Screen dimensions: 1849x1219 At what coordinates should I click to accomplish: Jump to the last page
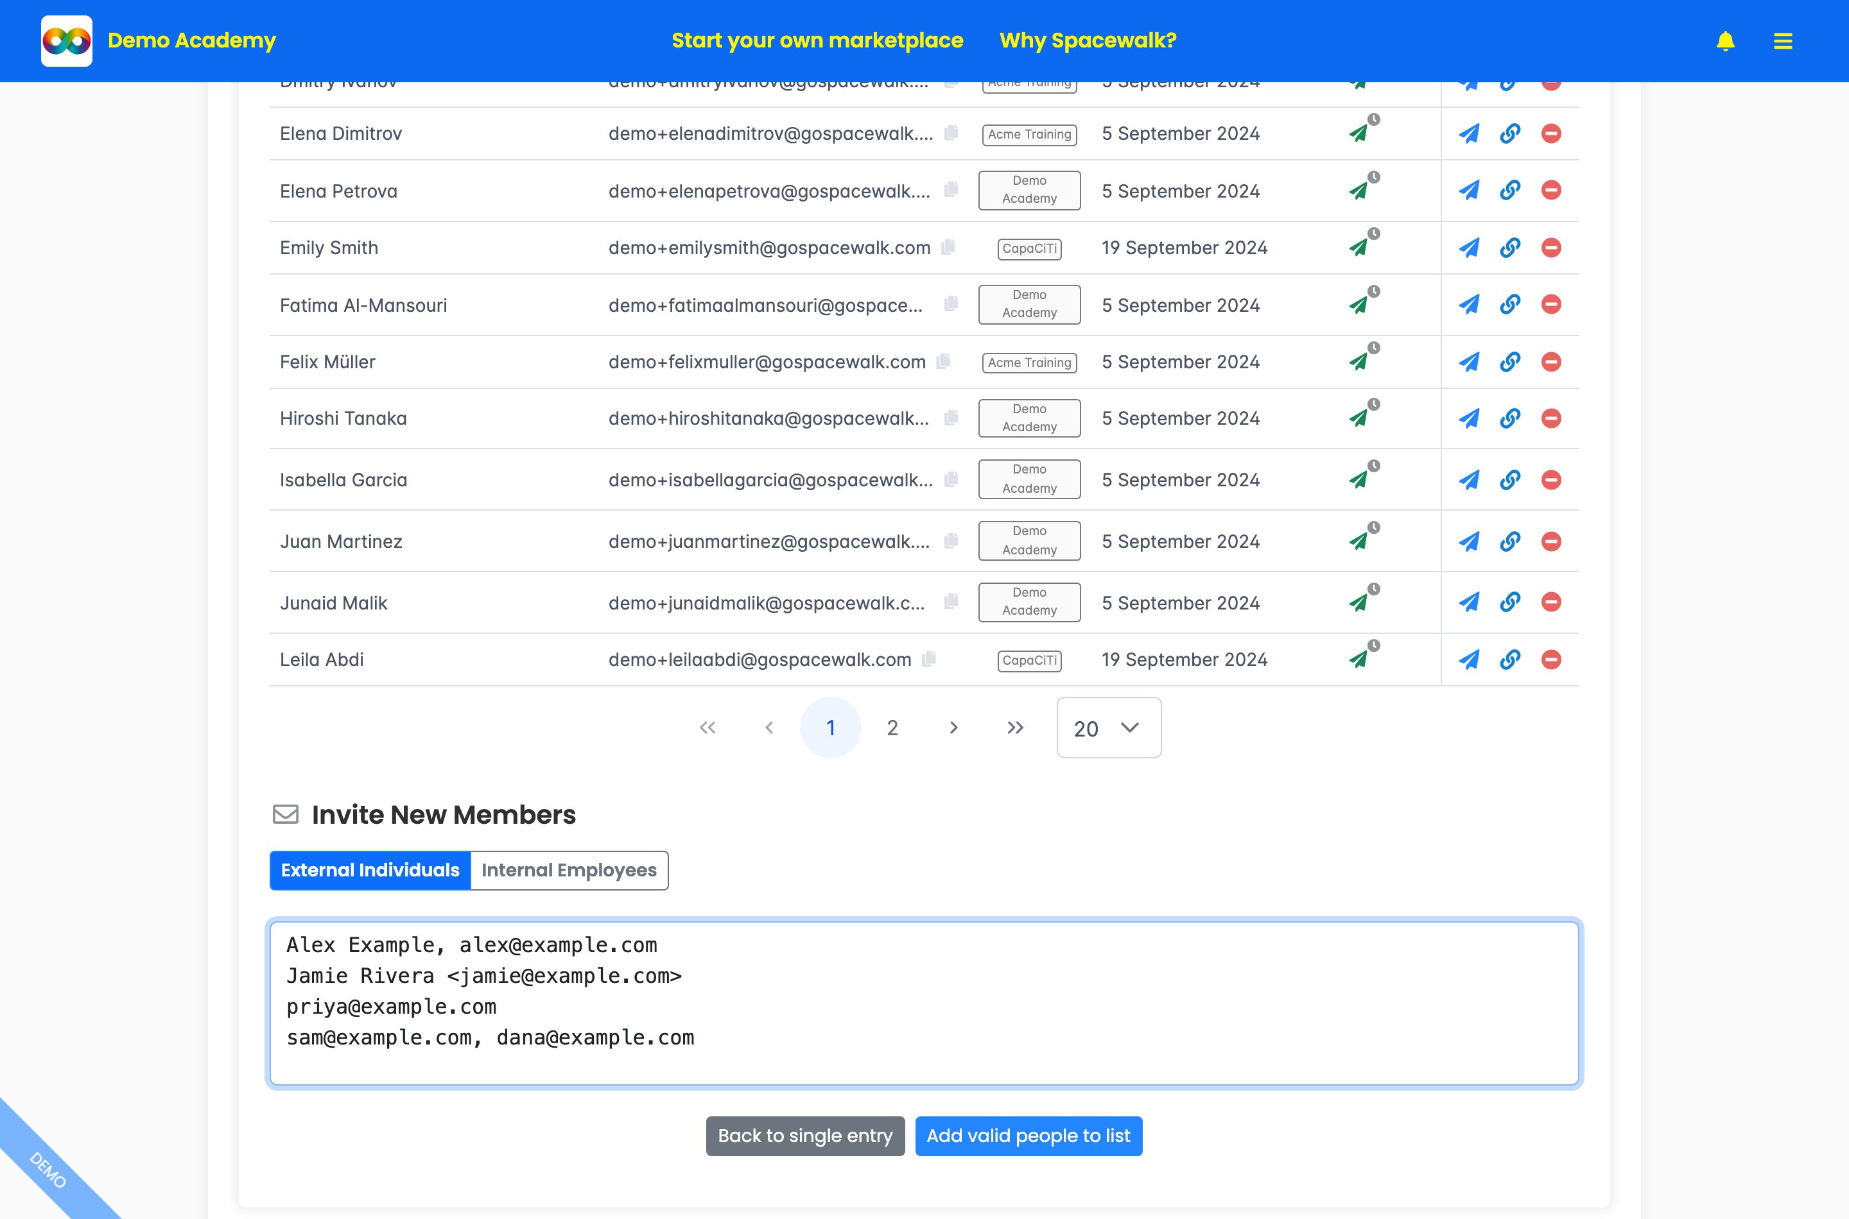click(1015, 728)
